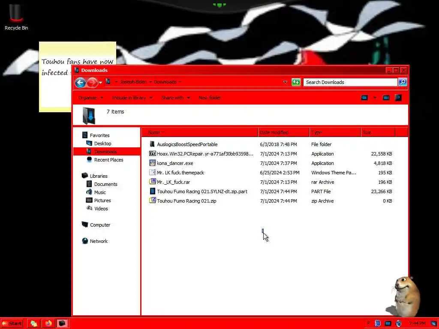The height and width of the screenshot is (329, 439).
Task: Open address bar previous locations dropdown
Action: pos(285,82)
